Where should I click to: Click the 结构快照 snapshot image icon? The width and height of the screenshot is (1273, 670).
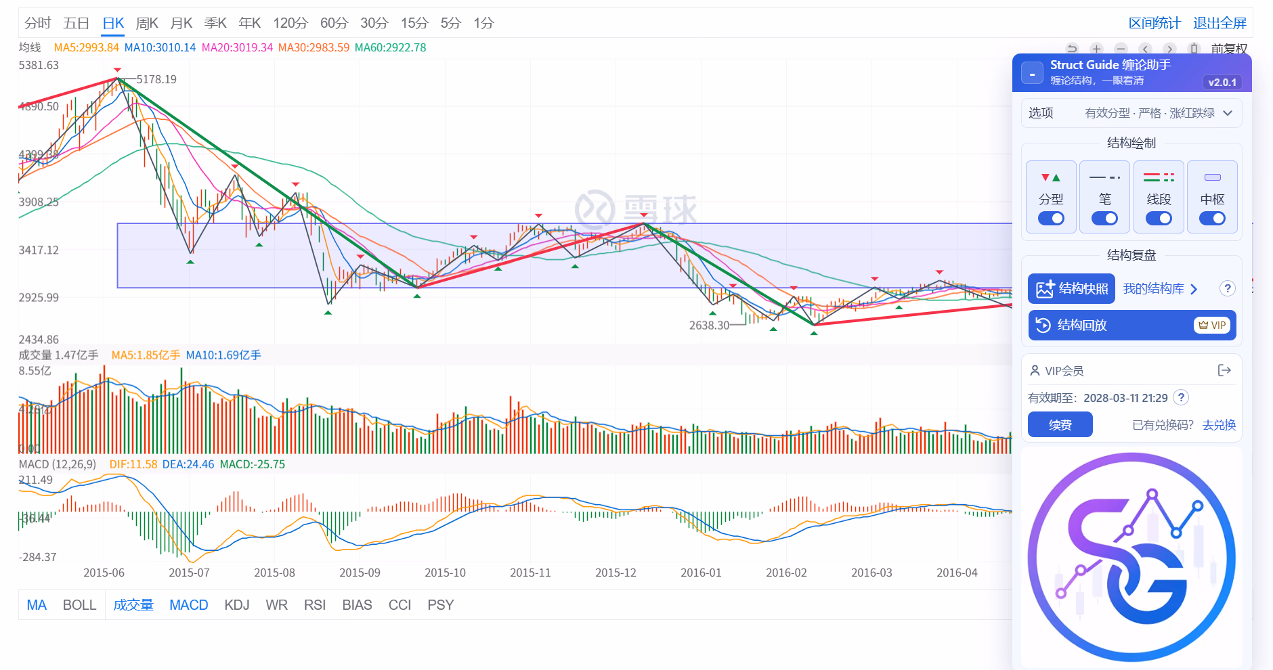click(1045, 289)
